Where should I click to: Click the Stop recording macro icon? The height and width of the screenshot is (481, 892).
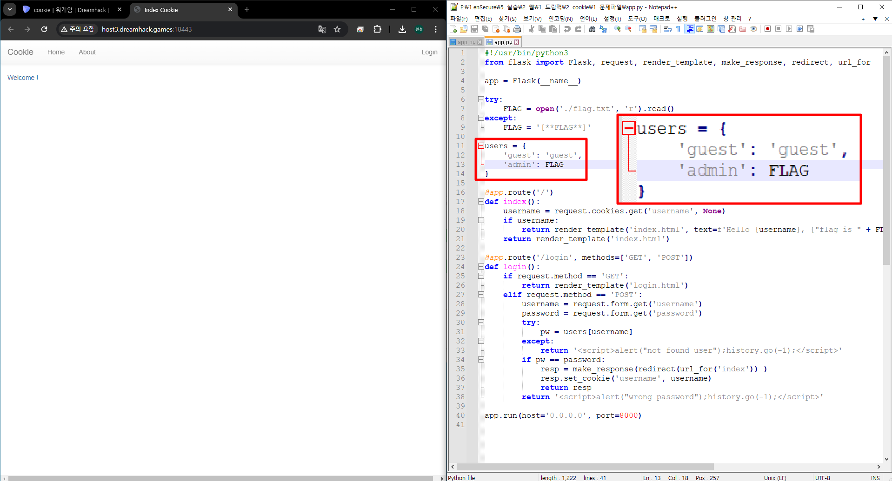(778, 29)
